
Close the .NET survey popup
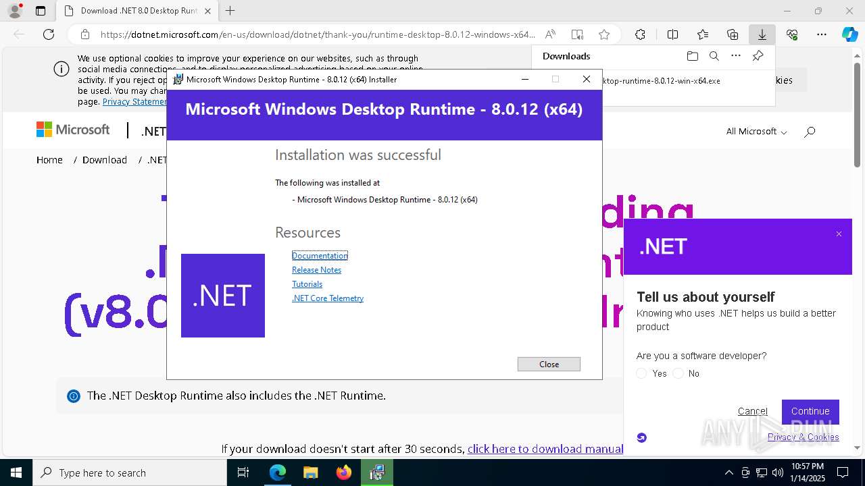(839, 234)
